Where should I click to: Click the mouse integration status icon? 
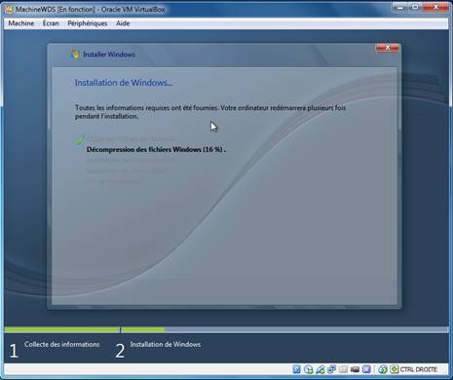(x=383, y=369)
